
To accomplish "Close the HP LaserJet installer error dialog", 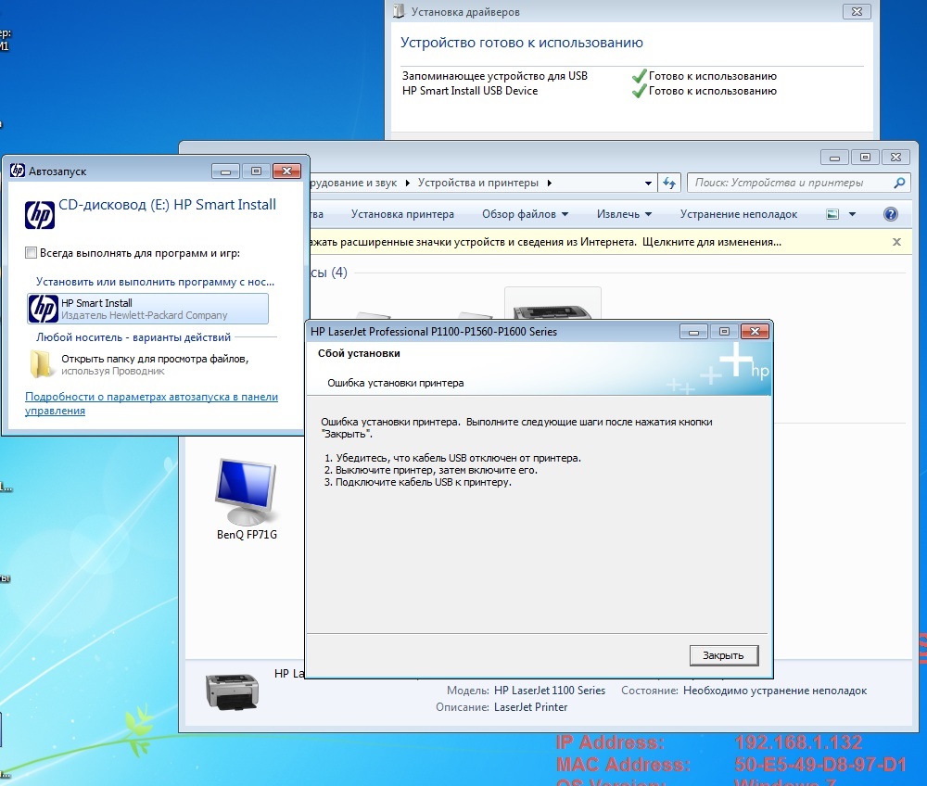I will [x=755, y=332].
